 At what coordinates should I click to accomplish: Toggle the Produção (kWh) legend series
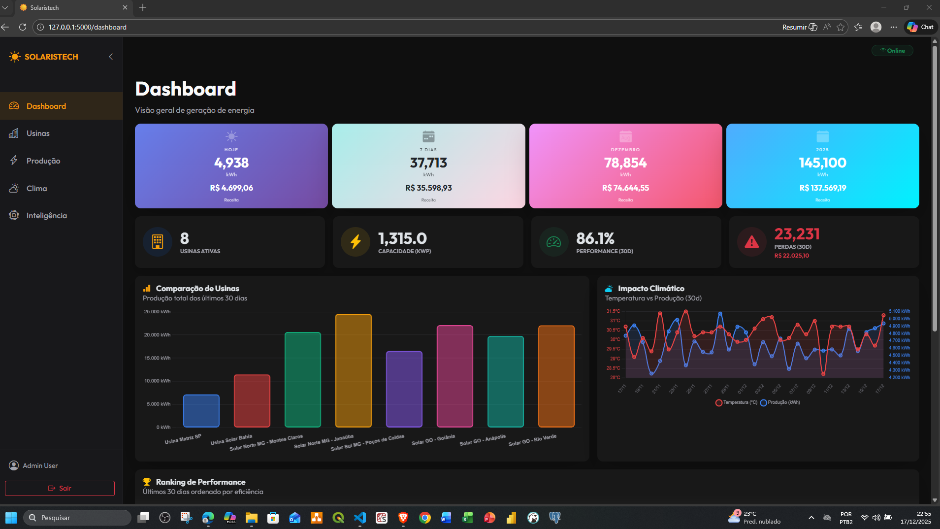click(x=780, y=402)
